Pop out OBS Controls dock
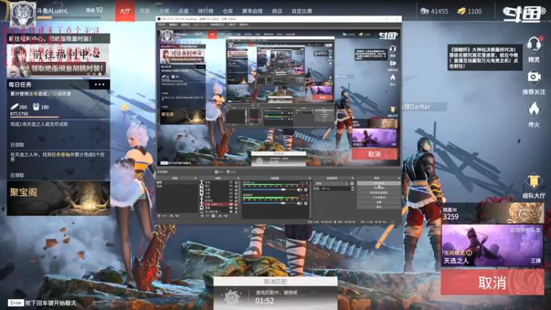Viewport: 551px width, 310px height. pyautogui.click(x=399, y=178)
